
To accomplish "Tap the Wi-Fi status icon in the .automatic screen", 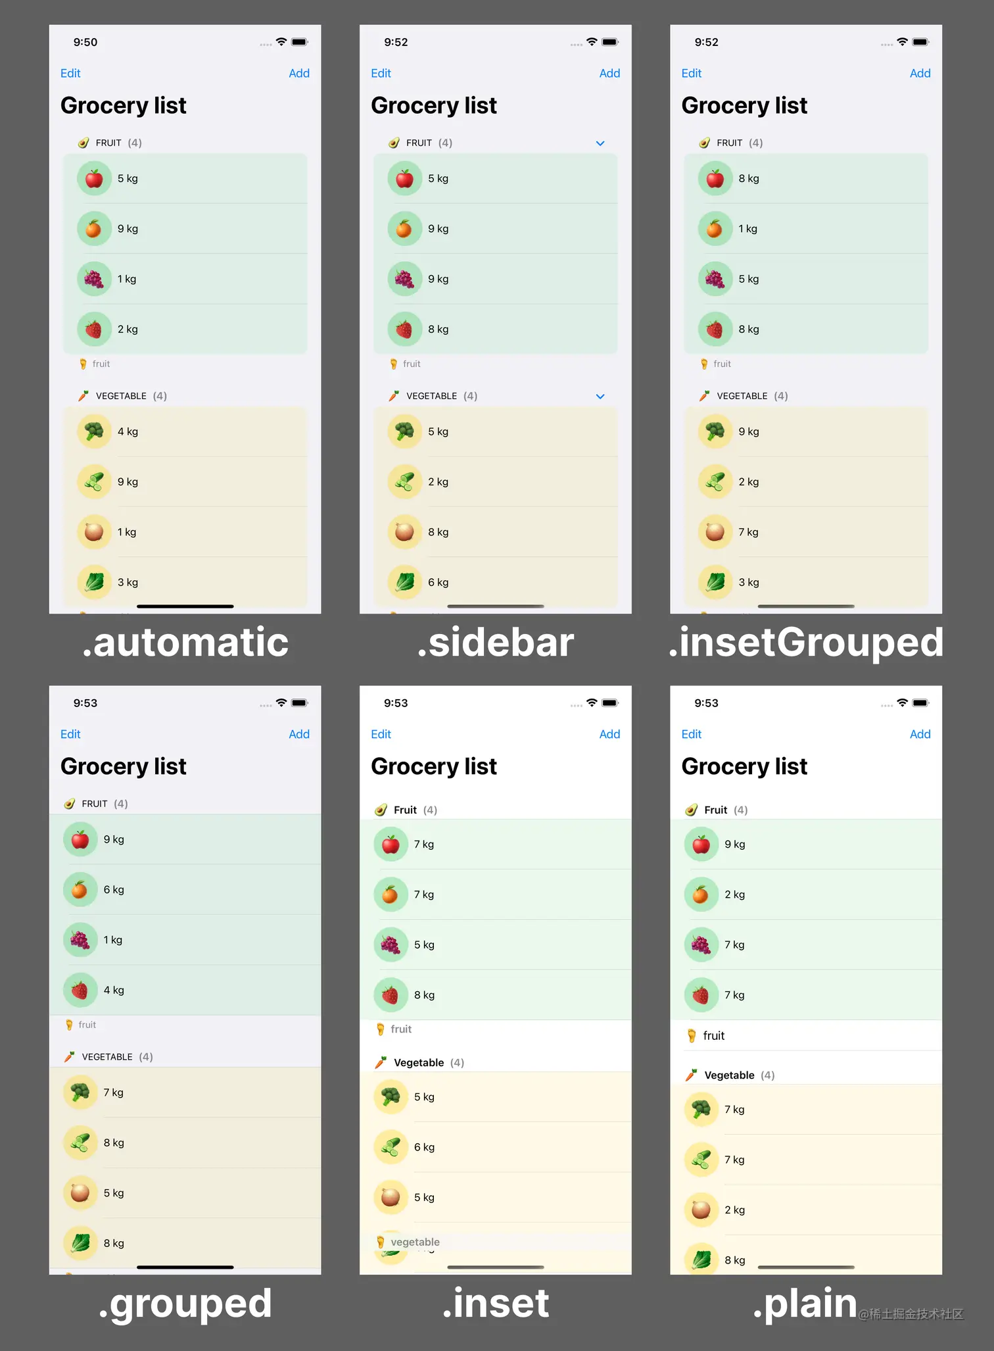I will (281, 42).
